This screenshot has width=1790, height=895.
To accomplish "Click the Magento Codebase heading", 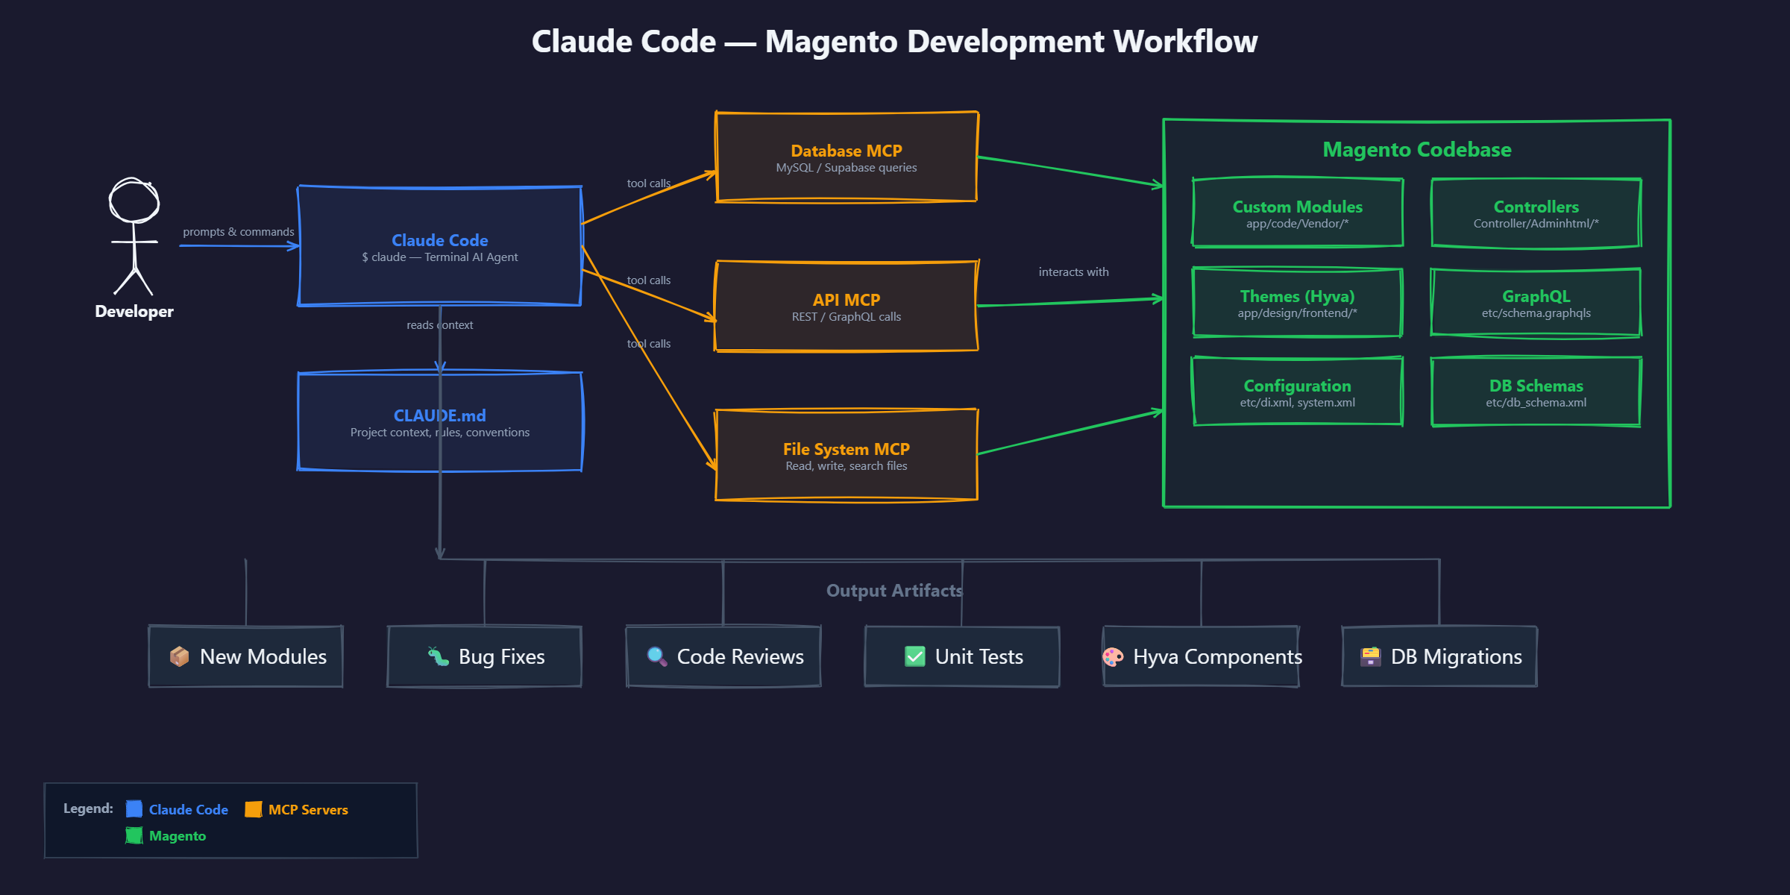I will 1417,150.
